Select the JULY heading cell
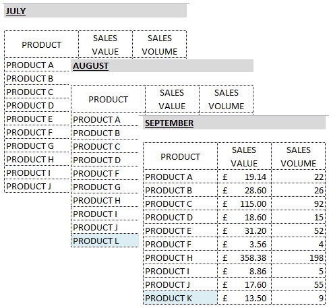Screen dimensions: 329x308 [x=95, y=11]
